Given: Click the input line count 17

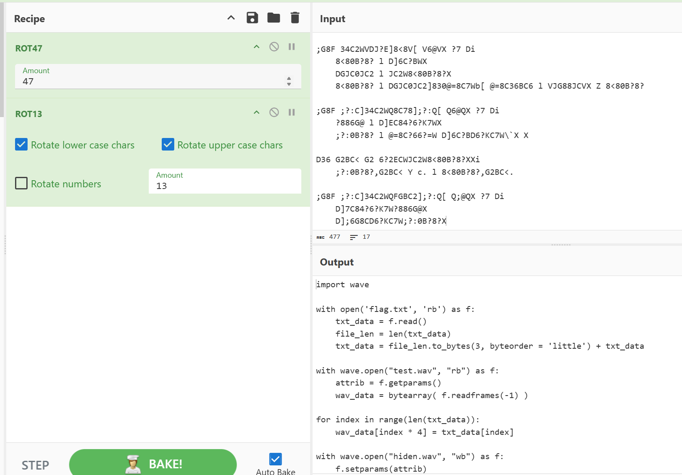Looking at the screenshot, I should tap(366, 237).
